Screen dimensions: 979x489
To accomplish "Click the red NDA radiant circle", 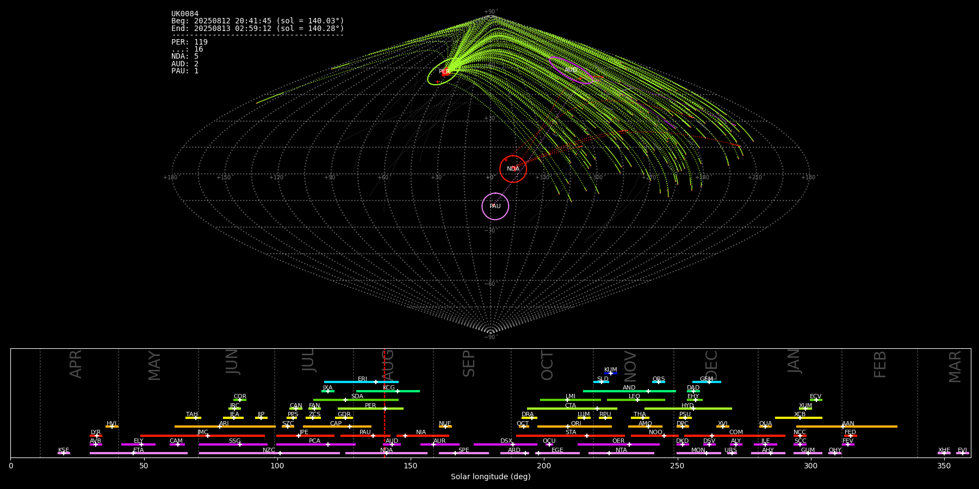I will pyautogui.click(x=513, y=169).
